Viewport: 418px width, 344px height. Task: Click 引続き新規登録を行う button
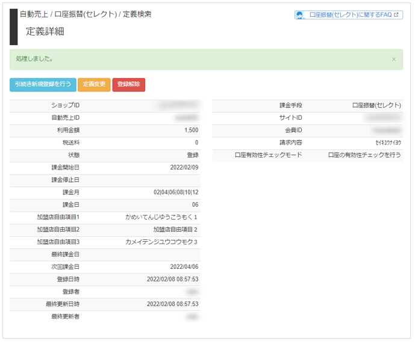point(43,84)
